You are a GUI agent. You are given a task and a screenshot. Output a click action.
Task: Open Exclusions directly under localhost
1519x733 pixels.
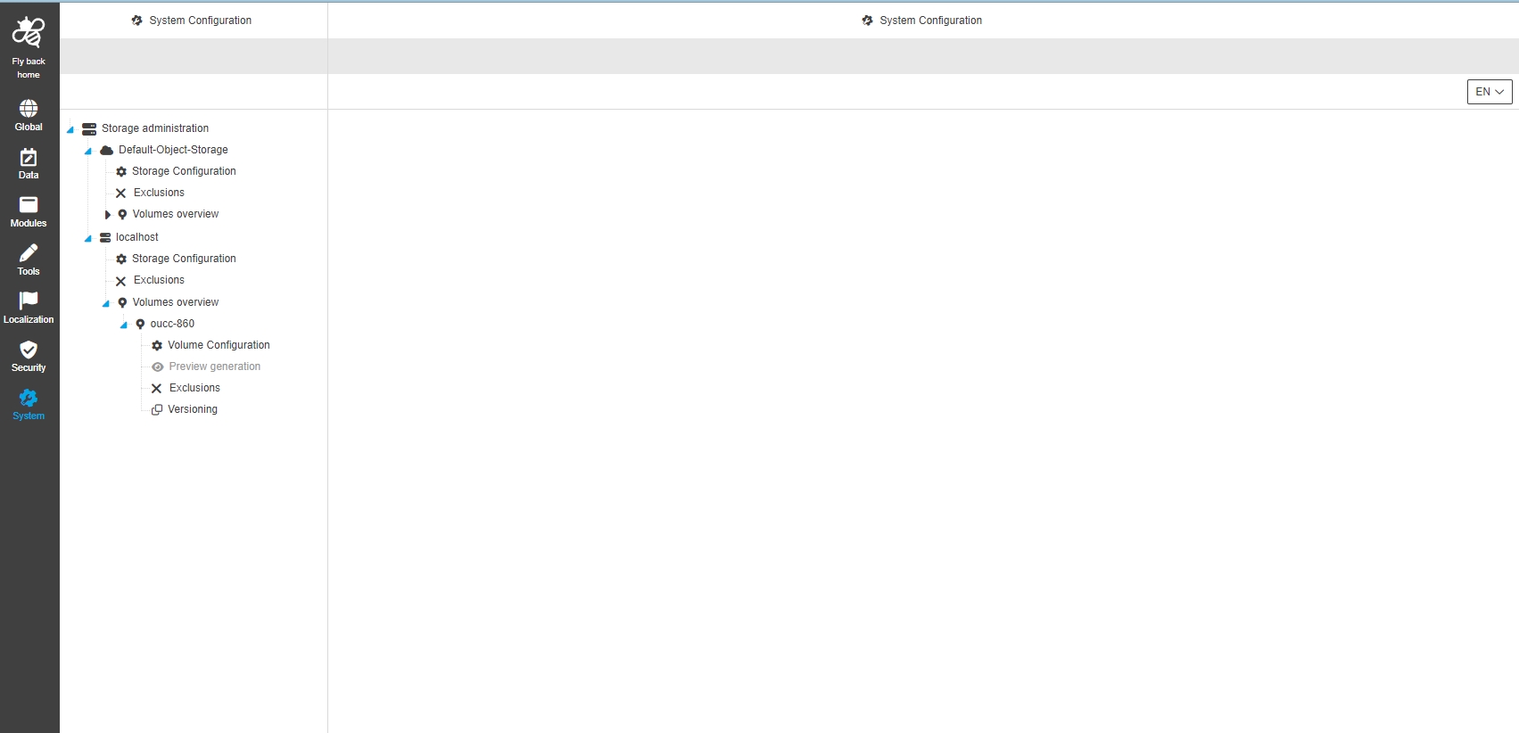(x=159, y=280)
